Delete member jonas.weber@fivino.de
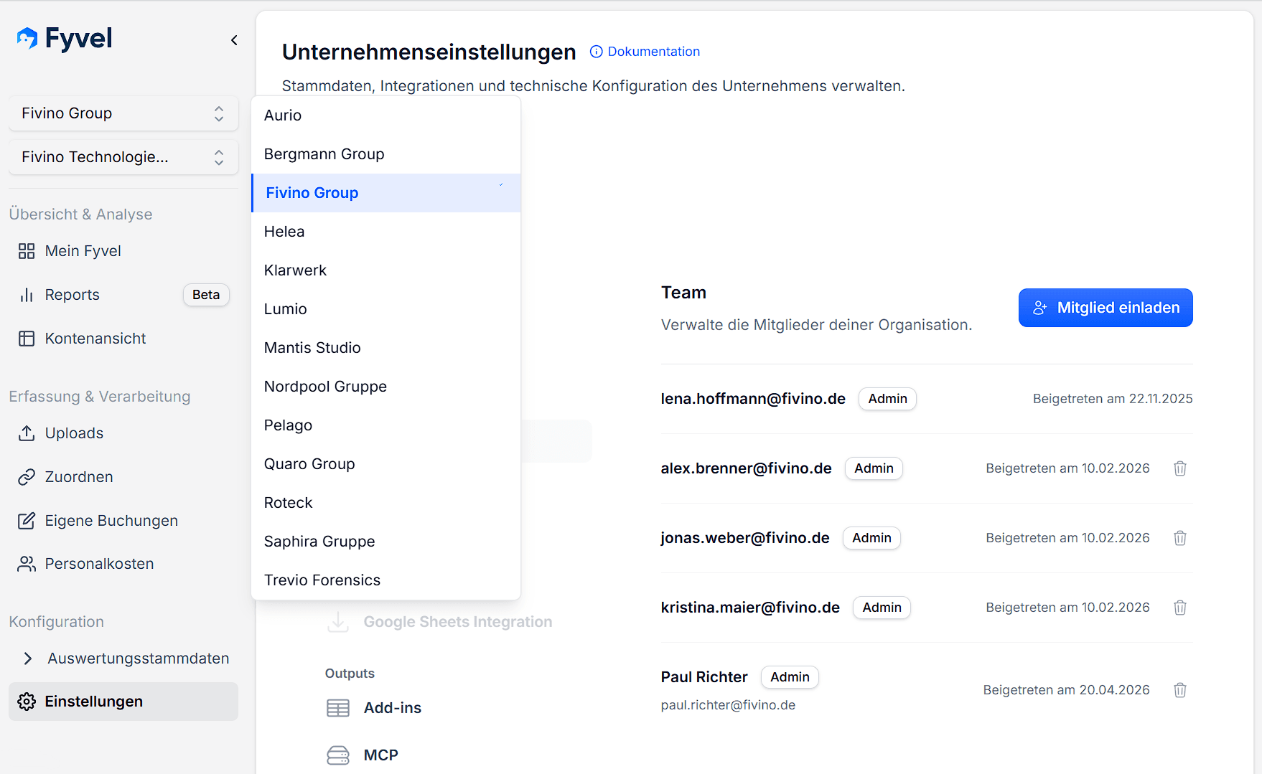1262x774 pixels. [1180, 538]
